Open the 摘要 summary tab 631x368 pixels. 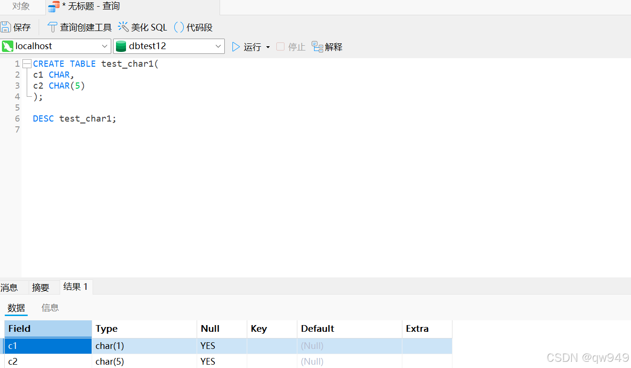pyautogui.click(x=40, y=286)
